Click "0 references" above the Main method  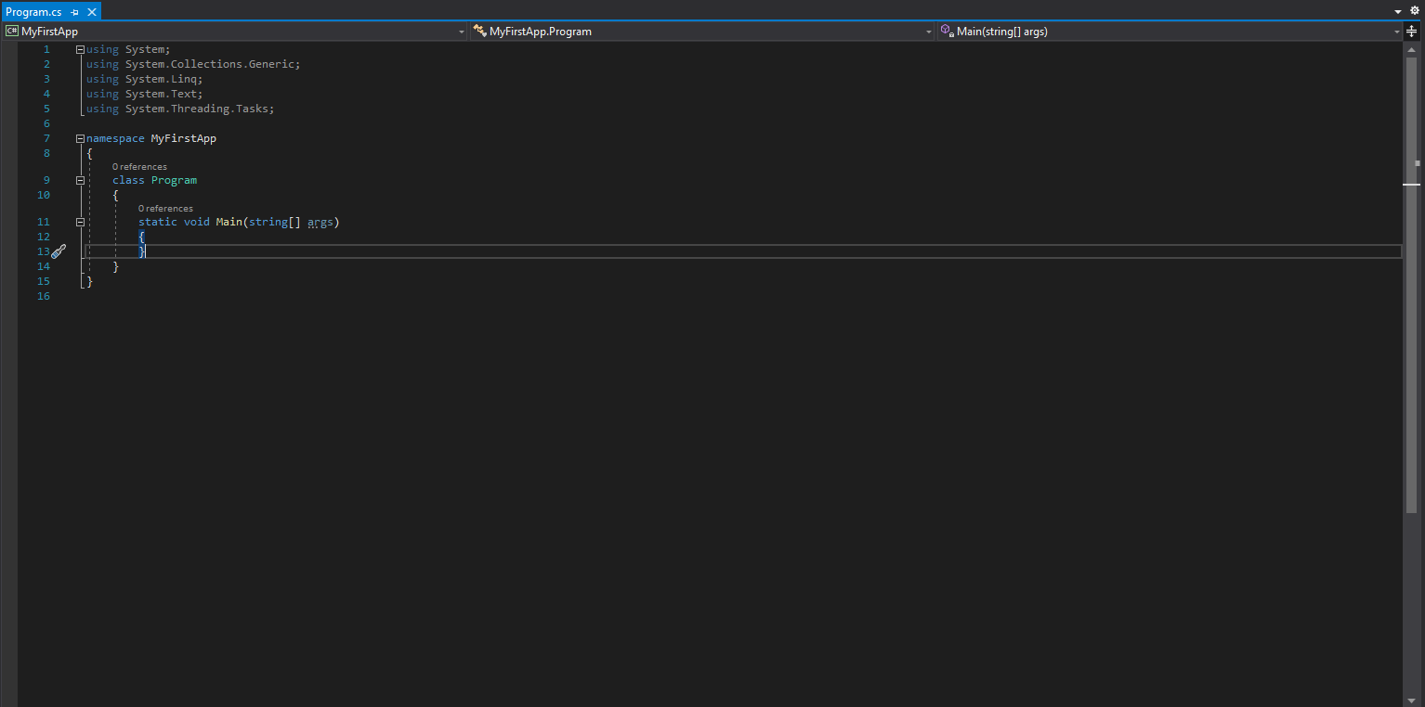pyautogui.click(x=165, y=209)
